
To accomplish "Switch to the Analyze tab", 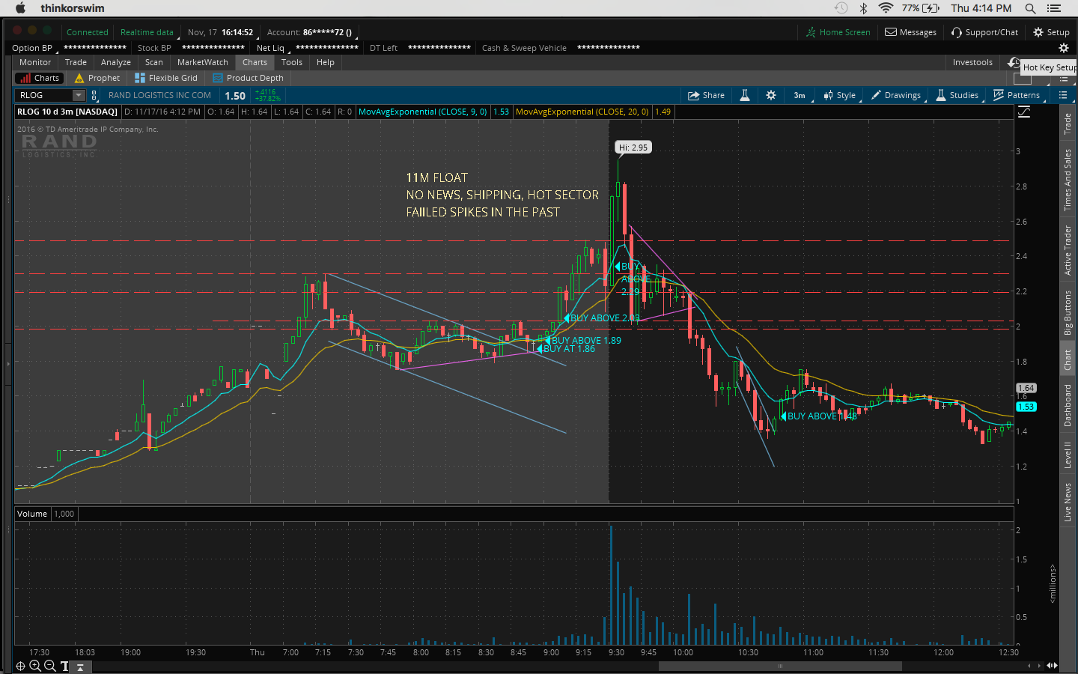I will point(116,62).
